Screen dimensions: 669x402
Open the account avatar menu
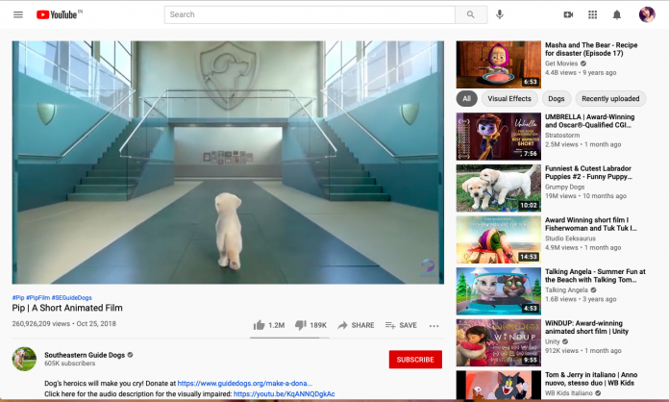click(x=647, y=14)
